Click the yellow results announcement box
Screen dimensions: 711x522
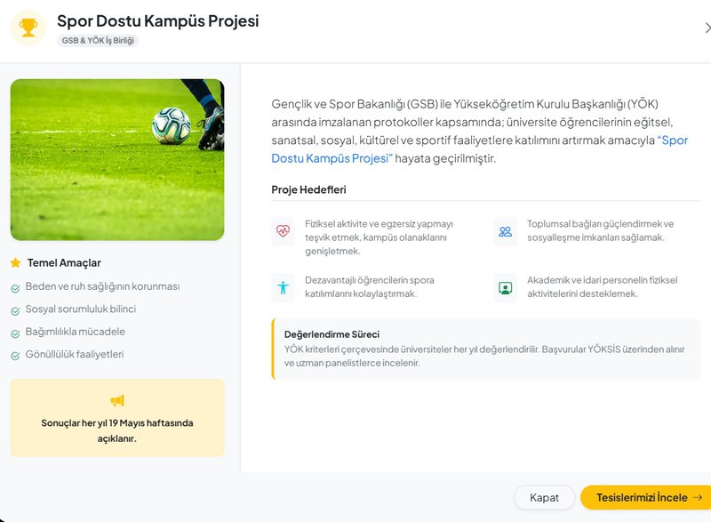click(x=117, y=418)
